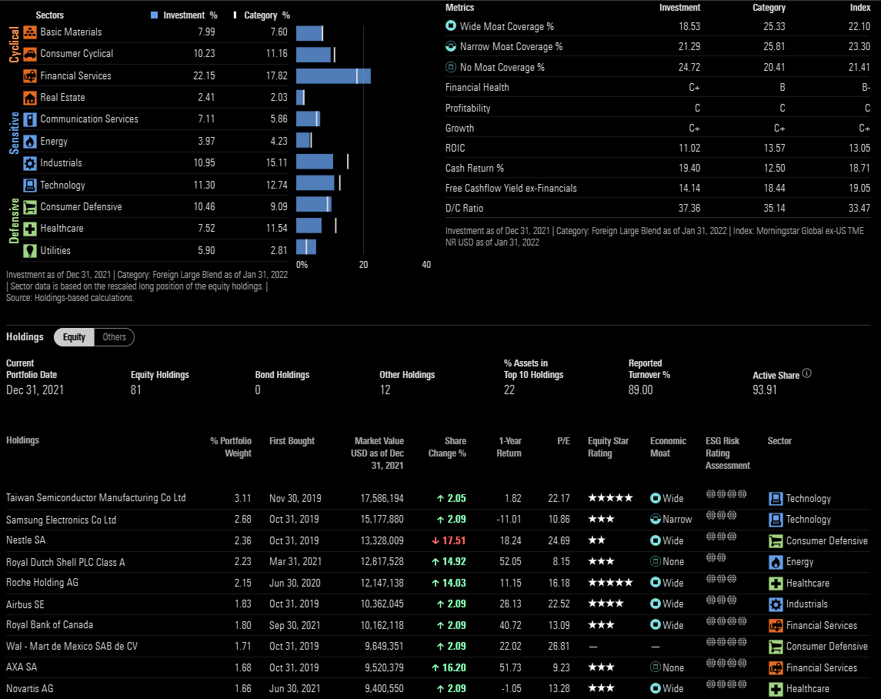Open Taiwan Semiconductor Manufacturing Co Ltd holding

(95, 497)
